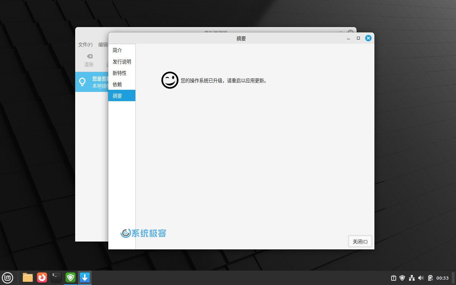The image size is (456, 285).
Task: Minimize the 摘要 window
Action: (x=348, y=38)
